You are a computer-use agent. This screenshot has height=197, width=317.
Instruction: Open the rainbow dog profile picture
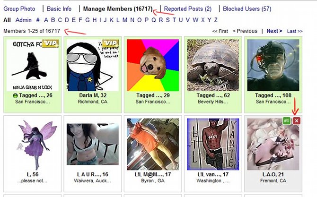pos(153,65)
